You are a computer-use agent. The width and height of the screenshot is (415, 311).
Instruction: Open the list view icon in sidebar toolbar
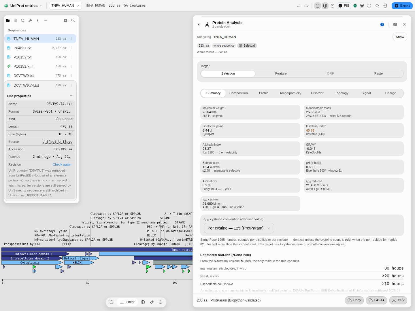pyautogui.click(x=15, y=20)
